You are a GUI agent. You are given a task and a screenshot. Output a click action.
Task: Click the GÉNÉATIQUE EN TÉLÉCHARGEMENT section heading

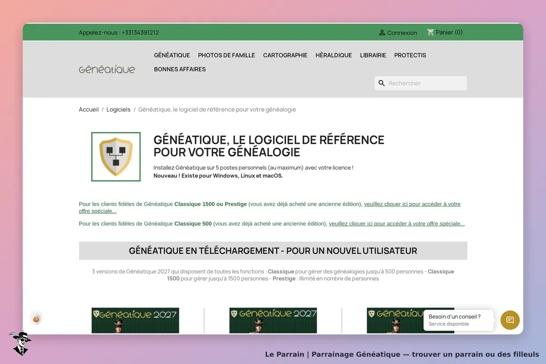tap(273, 251)
